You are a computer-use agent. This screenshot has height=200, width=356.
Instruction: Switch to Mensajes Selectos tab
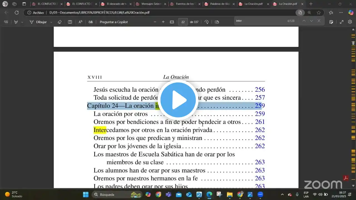click(151, 4)
